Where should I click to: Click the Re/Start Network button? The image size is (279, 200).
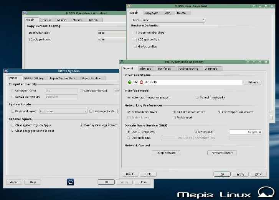click(x=222, y=153)
